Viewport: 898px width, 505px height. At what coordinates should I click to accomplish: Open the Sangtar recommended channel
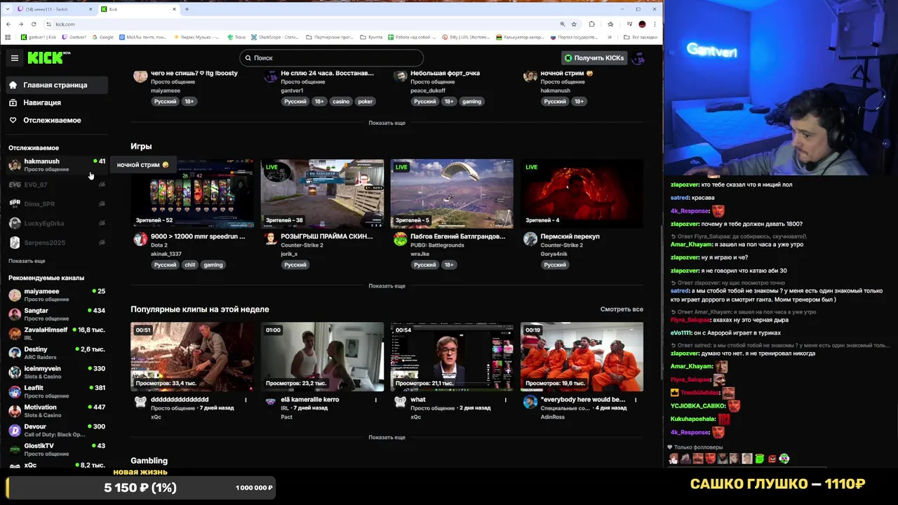pyautogui.click(x=56, y=314)
